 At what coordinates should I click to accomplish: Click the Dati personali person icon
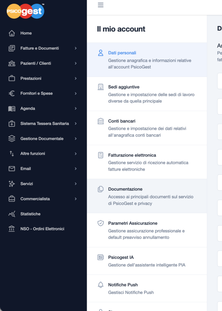[101, 53]
